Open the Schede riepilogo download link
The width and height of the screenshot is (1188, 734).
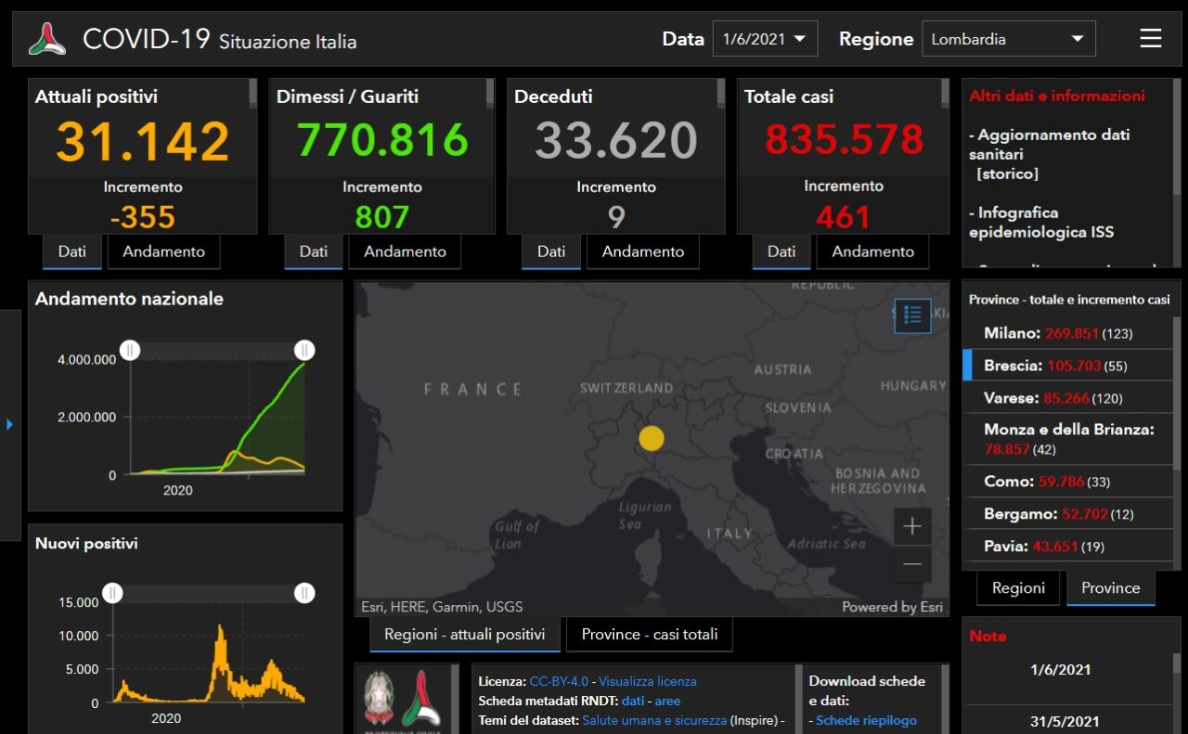866,720
